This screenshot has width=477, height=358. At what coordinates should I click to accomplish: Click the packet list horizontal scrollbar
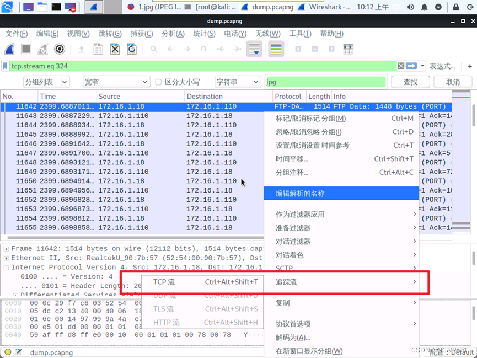pos(135,237)
